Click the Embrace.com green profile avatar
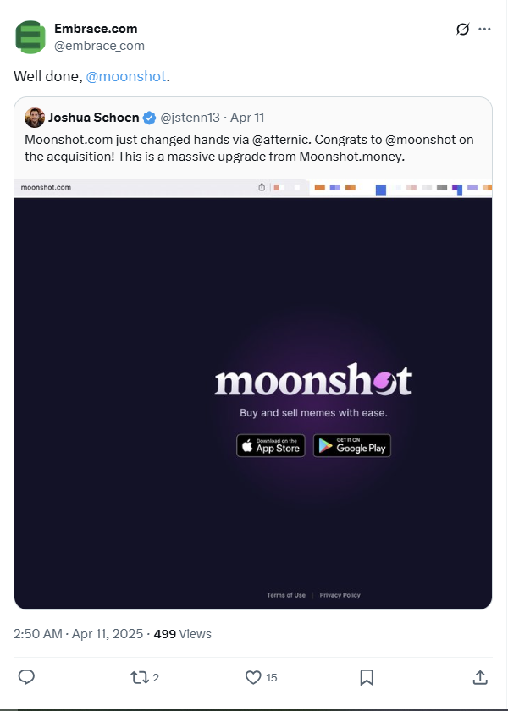 pos(30,37)
